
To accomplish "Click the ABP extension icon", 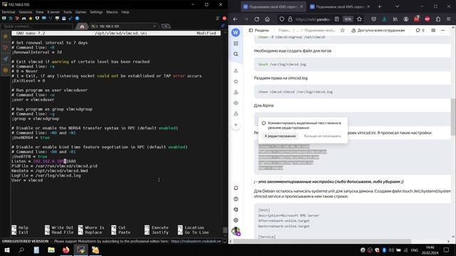I will pos(427,19).
